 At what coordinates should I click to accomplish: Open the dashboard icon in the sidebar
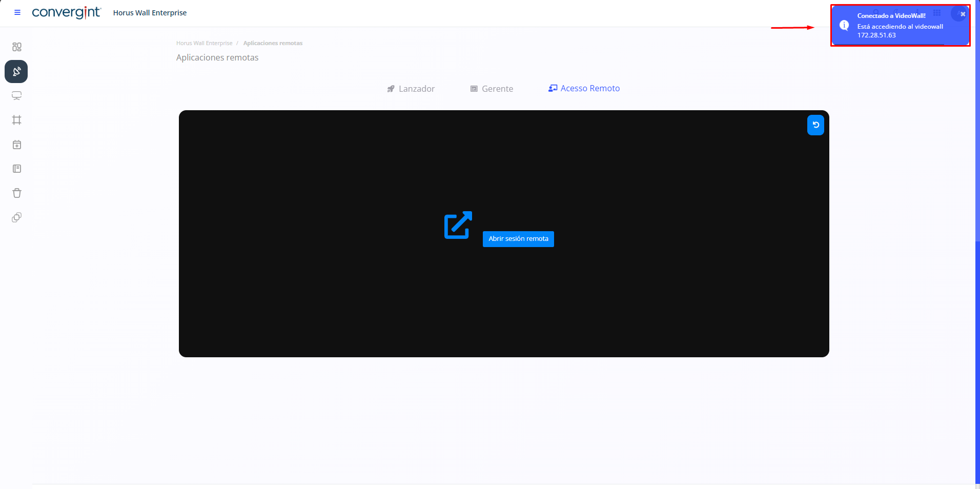17,47
